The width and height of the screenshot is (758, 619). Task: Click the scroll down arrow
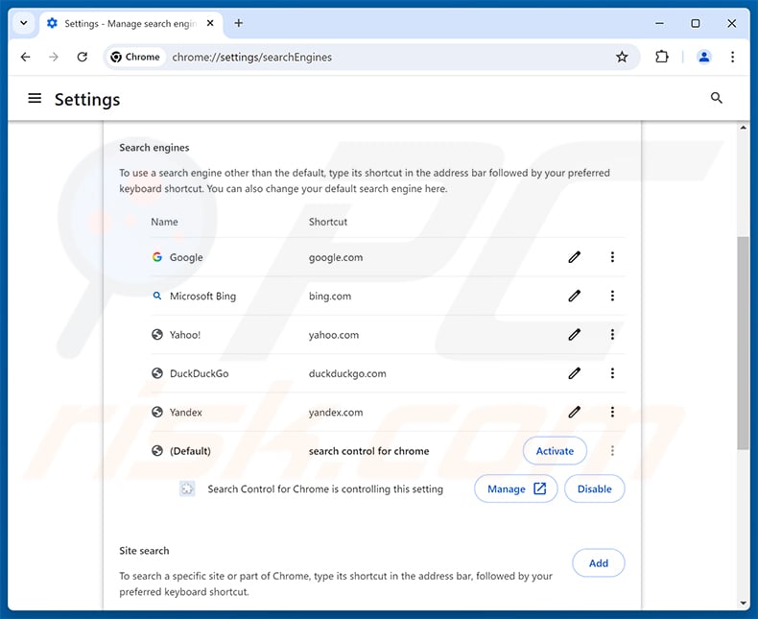743,603
